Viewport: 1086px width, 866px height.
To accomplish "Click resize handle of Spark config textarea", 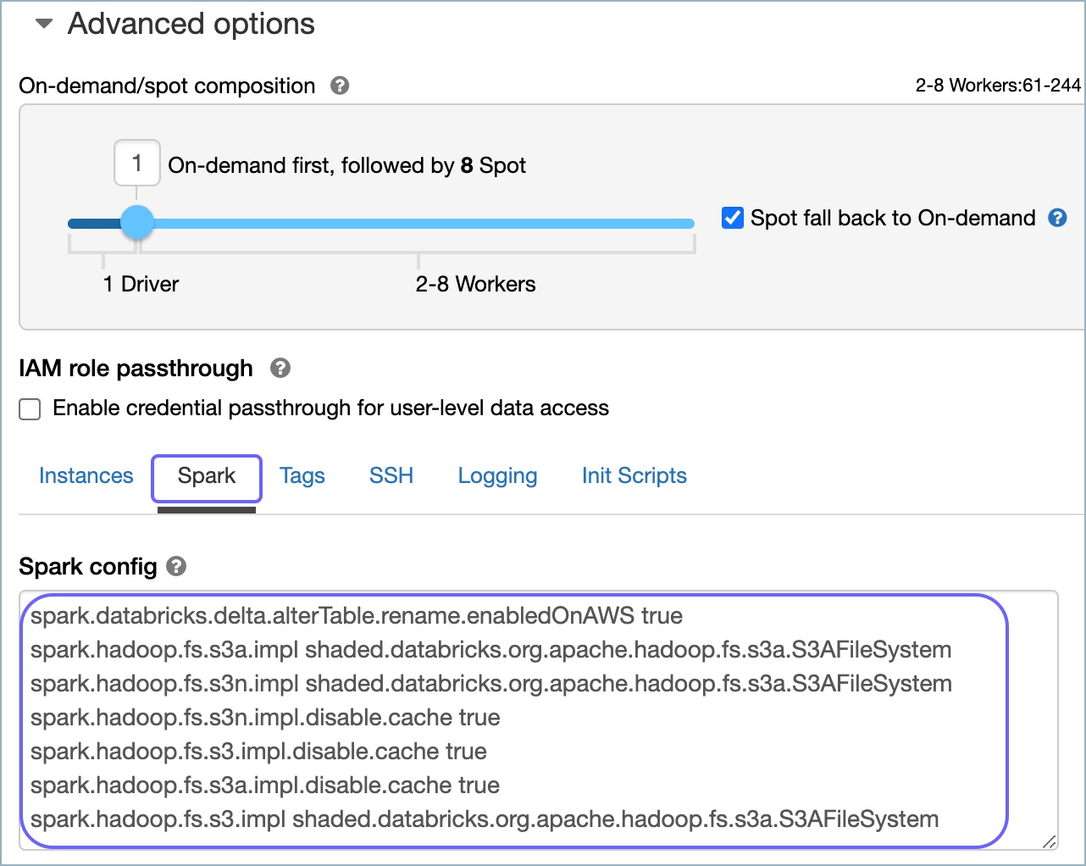I will pyautogui.click(x=1049, y=841).
